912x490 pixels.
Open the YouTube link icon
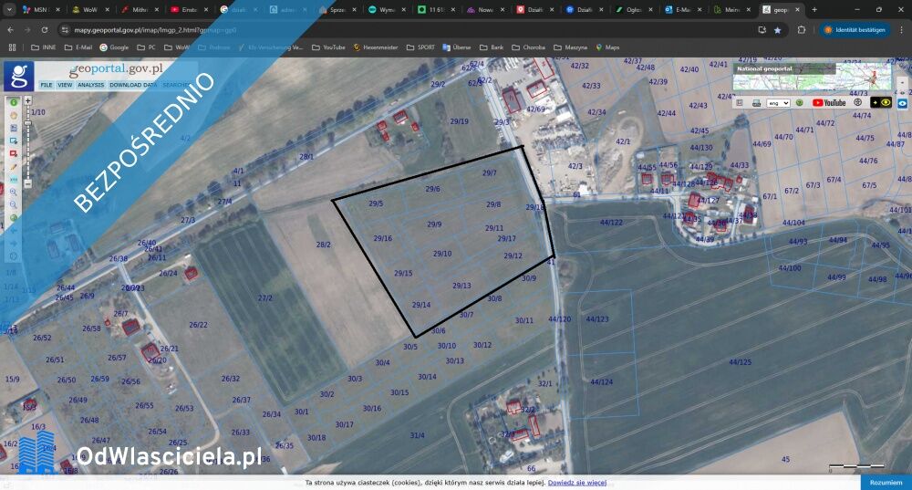(829, 103)
